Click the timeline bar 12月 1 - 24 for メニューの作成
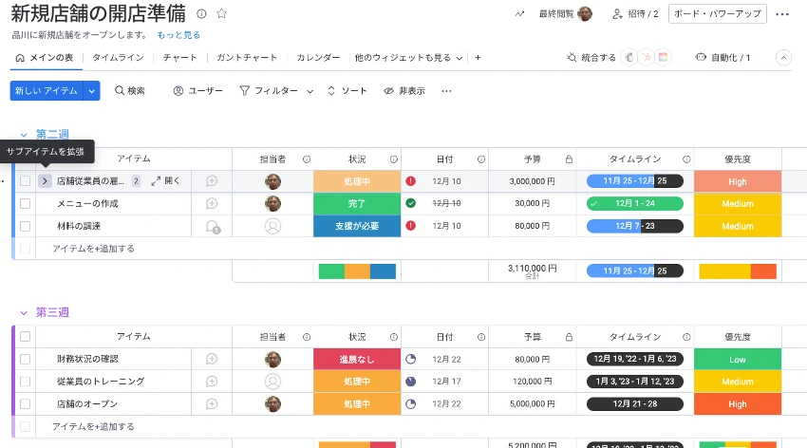This screenshot has height=448, width=807. (635, 204)
